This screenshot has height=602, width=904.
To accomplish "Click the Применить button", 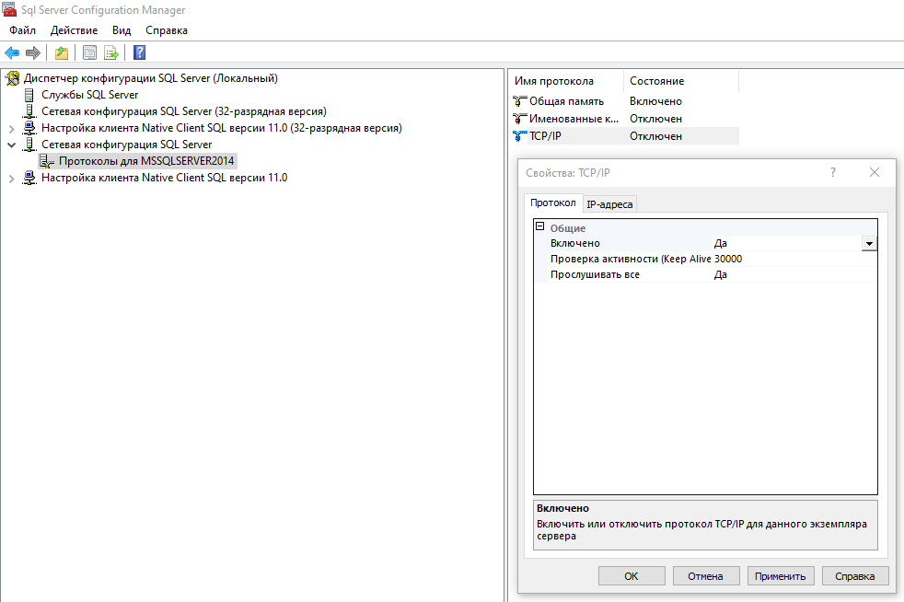I will (x=781, y=576).
